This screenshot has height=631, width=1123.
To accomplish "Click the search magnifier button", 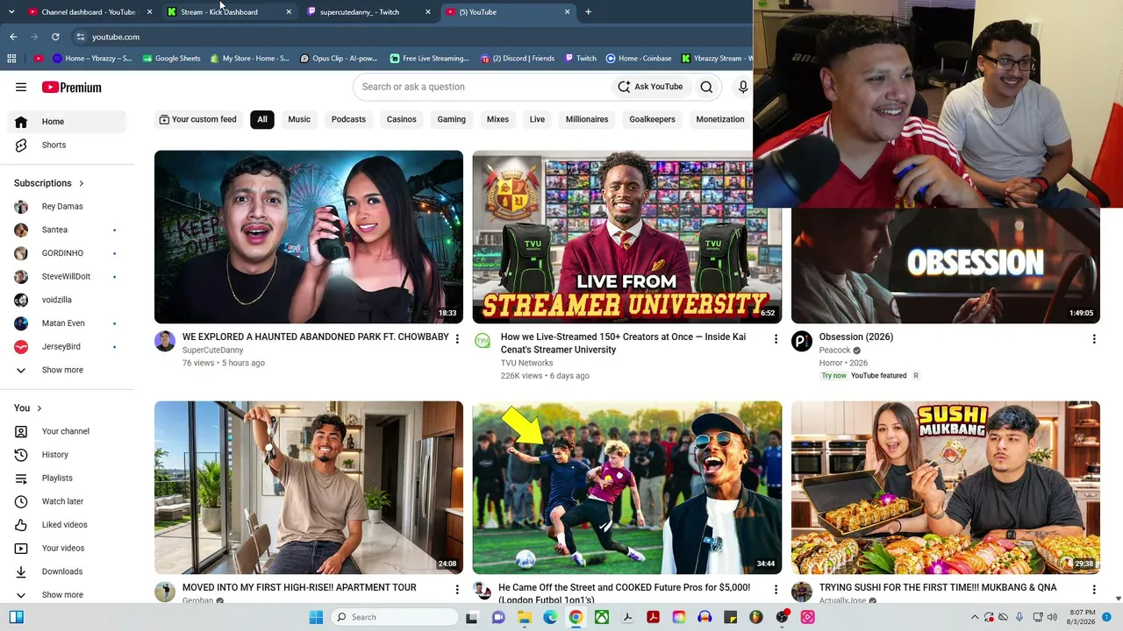I will tap(706, 87).
